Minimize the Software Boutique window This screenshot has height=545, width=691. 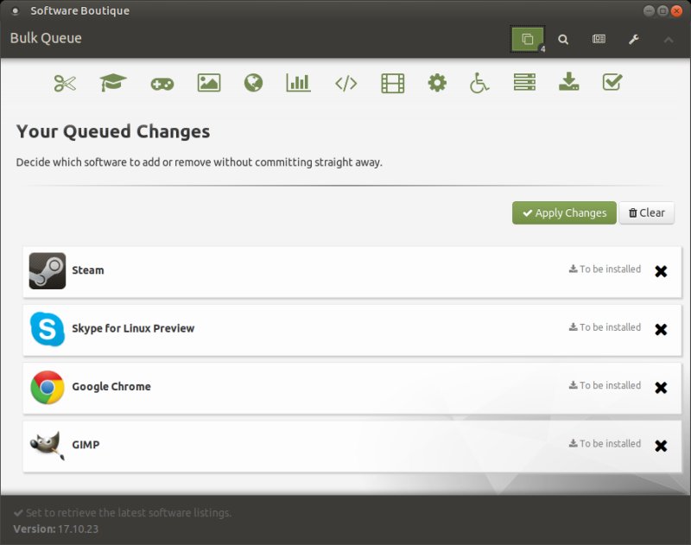pyautogui.click(x=649, y=11)
